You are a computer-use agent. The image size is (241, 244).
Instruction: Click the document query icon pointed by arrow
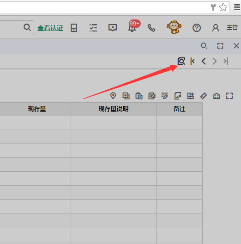181,61
